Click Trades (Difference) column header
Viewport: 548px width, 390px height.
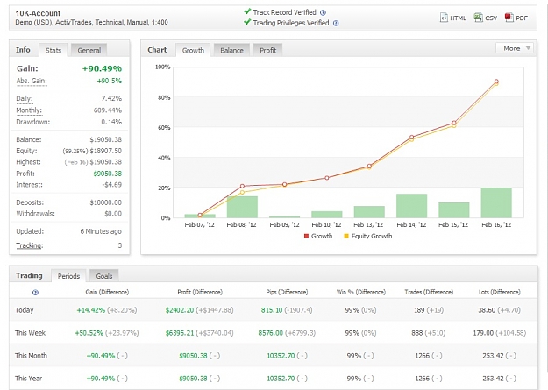coord(429,292)
